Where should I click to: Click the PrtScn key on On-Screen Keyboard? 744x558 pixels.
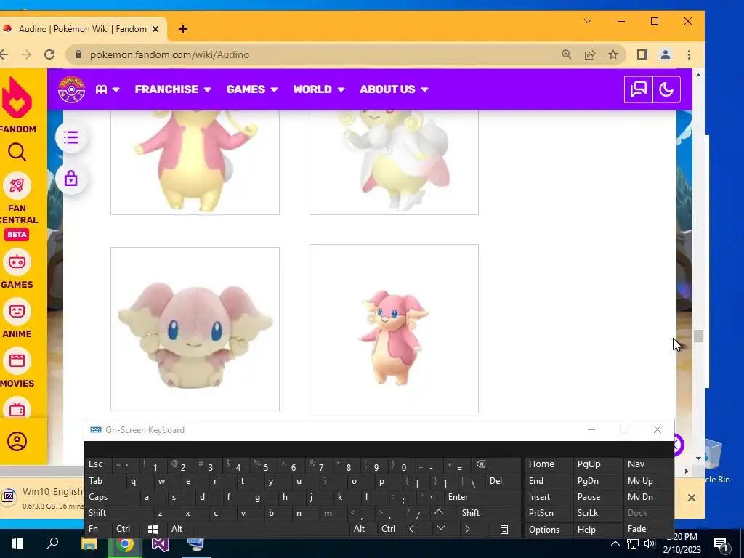coord(548,513)
